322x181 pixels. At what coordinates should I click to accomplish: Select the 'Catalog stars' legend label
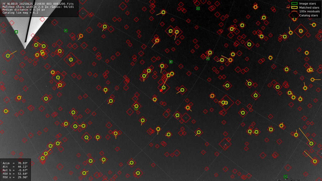(x=308, y=15)
